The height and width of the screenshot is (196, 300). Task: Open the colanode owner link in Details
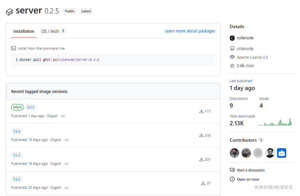coord(245,38)
